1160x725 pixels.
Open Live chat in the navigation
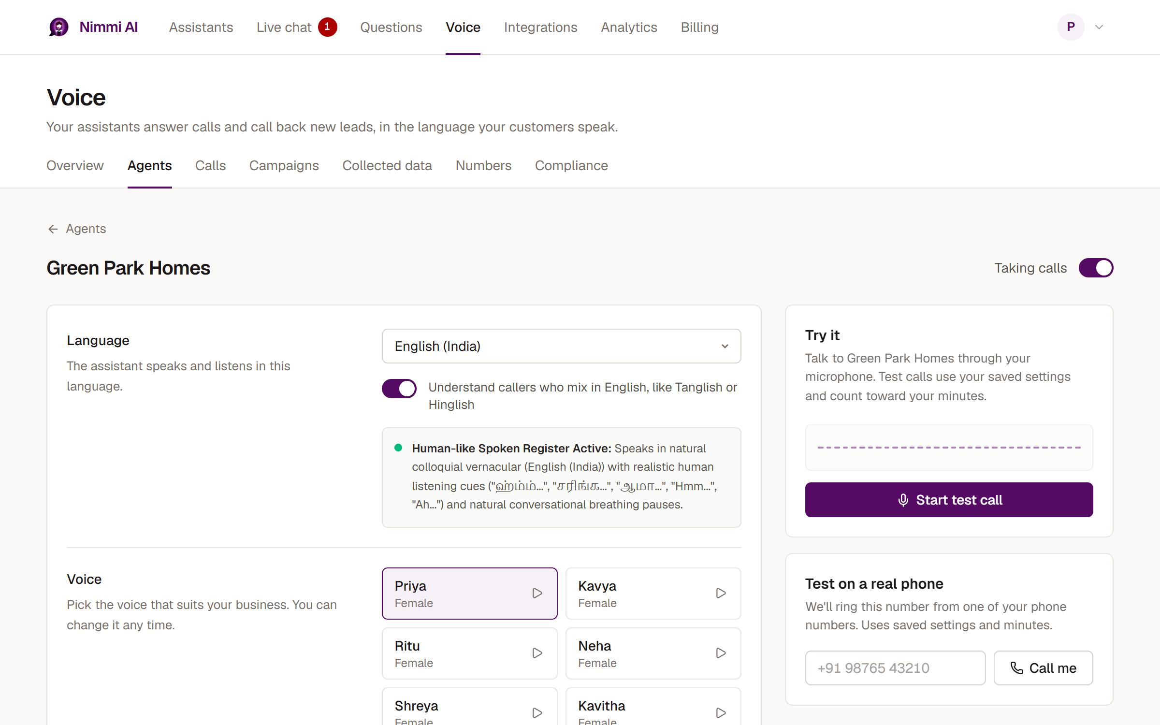(284, 27)
